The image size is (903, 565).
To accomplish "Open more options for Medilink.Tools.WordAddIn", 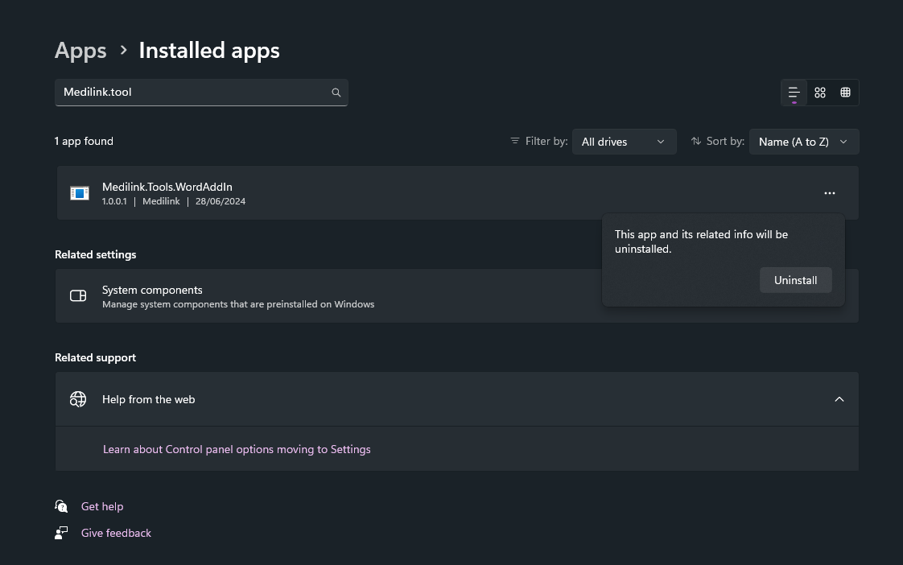I will click(x=829, y=193).
